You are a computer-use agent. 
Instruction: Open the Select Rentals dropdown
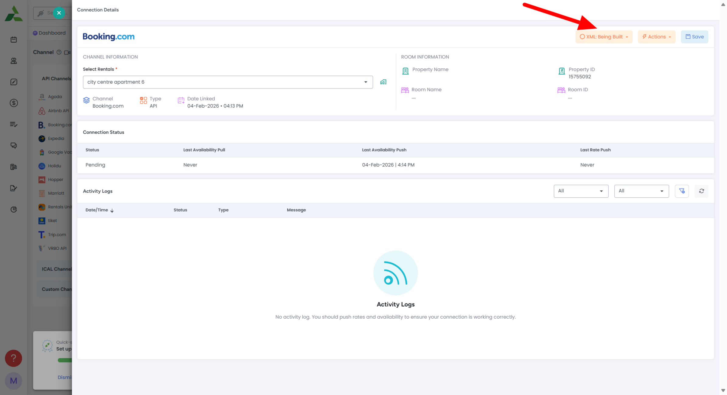click(227, 82)
